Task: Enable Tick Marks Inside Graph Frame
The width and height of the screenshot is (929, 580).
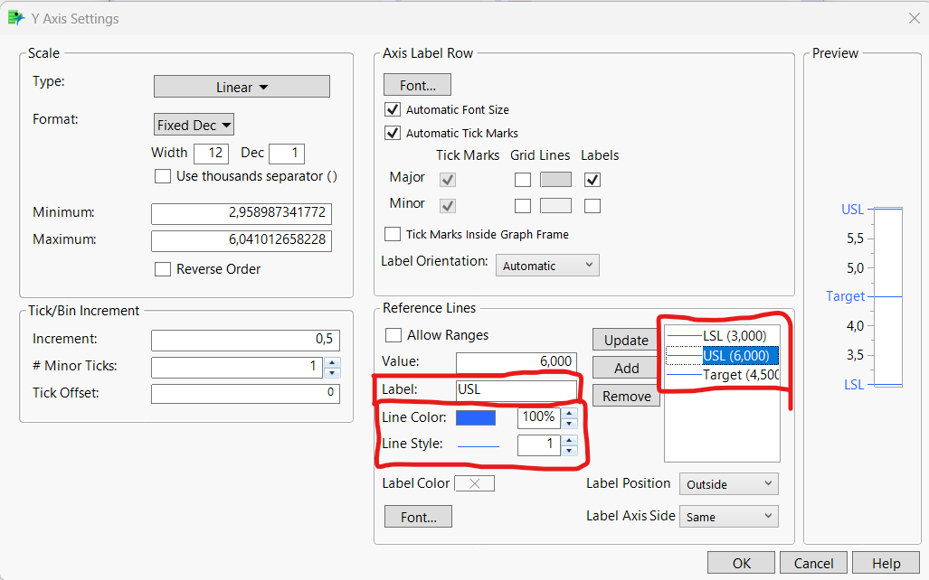Action: point(393,234)
